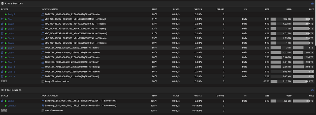Open the Disk 10 device link

pyautogui.click(x=11, y=62)
